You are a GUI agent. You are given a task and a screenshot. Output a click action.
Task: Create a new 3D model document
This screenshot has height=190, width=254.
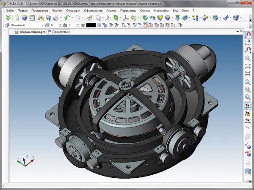[x=25, y=18]
